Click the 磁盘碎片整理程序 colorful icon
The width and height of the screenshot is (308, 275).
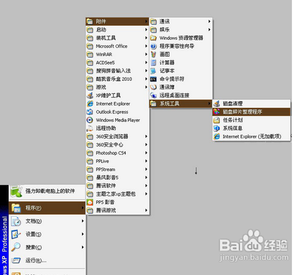click(x=217, y=112)
